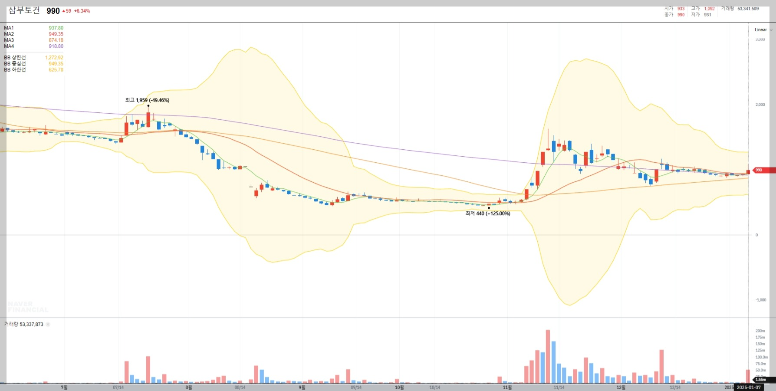Select the MA1 legend row
Screen dimensions: 776x391
point(33,28)
